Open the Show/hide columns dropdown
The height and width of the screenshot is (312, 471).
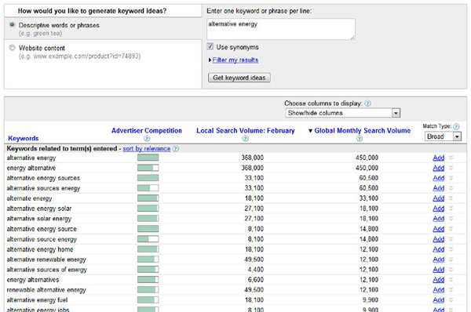[343, 113]
